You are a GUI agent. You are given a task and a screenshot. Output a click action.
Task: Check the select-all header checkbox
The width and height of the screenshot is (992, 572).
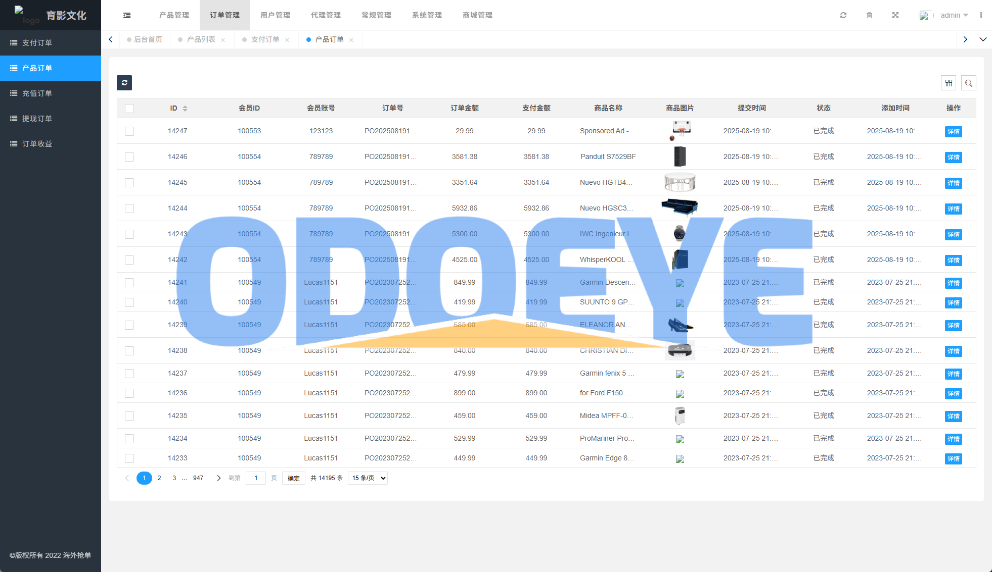[129, 109]
